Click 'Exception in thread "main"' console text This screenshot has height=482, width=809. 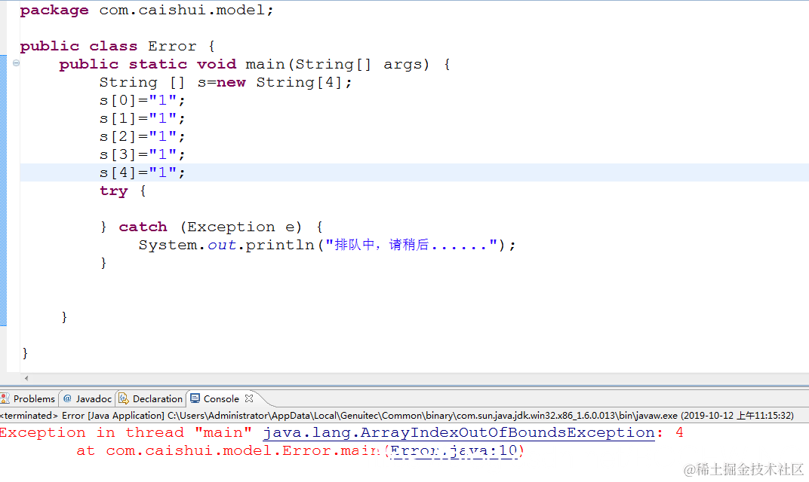pos(126,432)
